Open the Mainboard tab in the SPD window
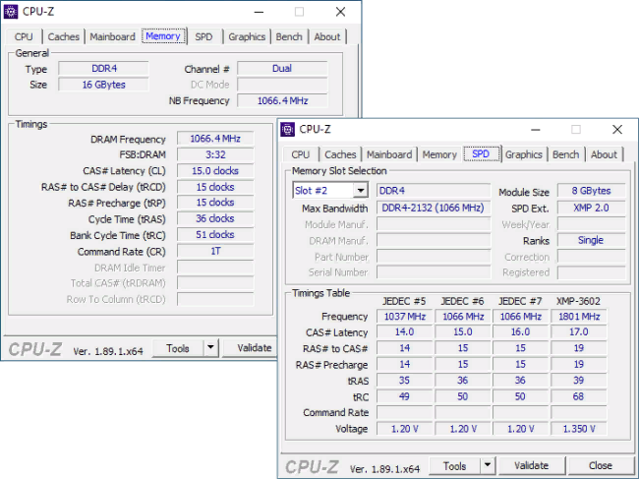Image resolution: width=639 pixels, height=479 pixels. [389, 154]
